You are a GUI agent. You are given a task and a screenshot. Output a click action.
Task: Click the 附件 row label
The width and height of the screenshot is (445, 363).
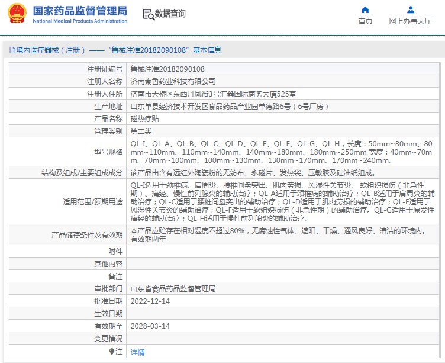(115, 251)
